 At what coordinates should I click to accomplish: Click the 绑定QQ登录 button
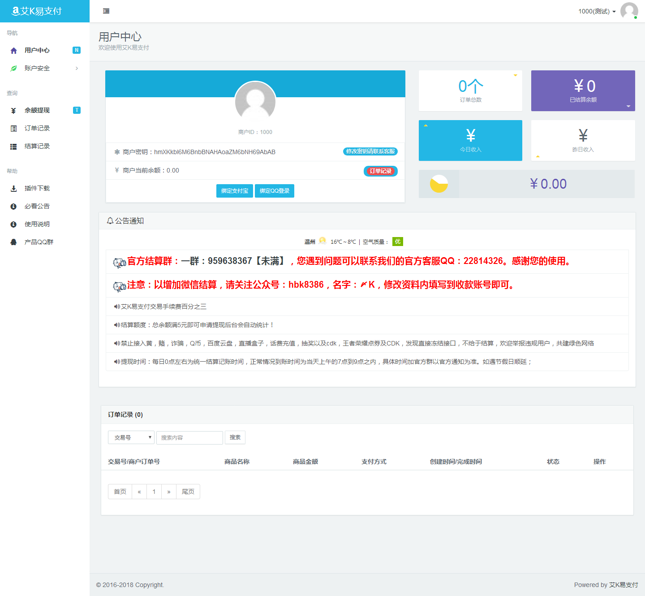[x=275, y=191]
